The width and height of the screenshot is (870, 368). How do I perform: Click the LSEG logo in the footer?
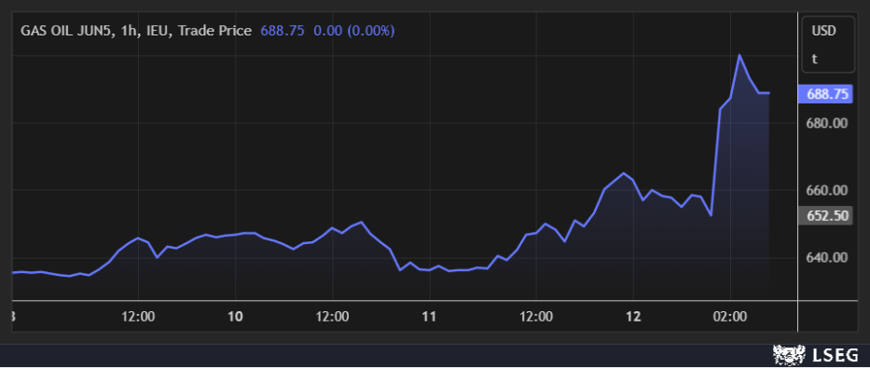point(816,355)
